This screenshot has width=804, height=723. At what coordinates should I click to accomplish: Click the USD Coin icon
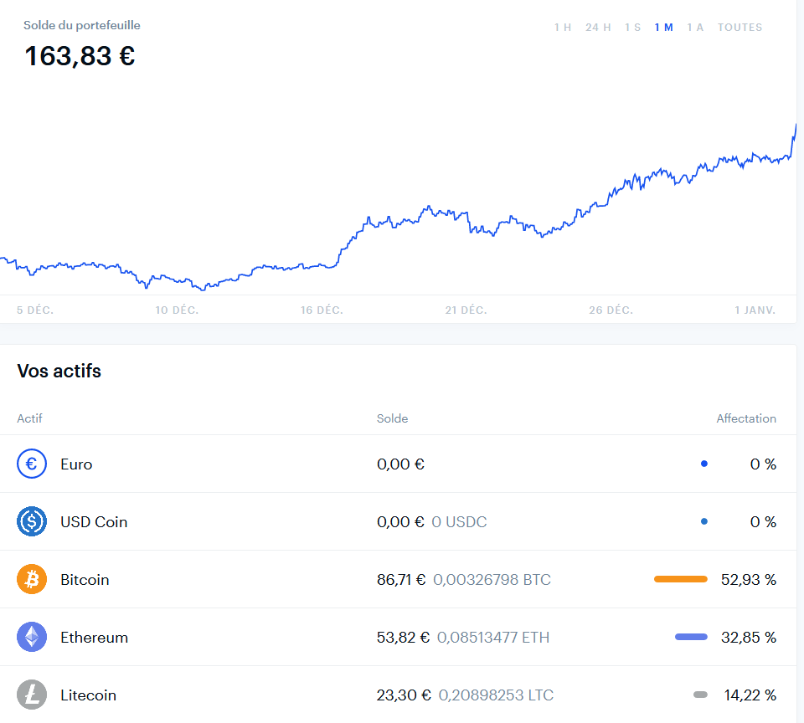click(x=32, y=521)
